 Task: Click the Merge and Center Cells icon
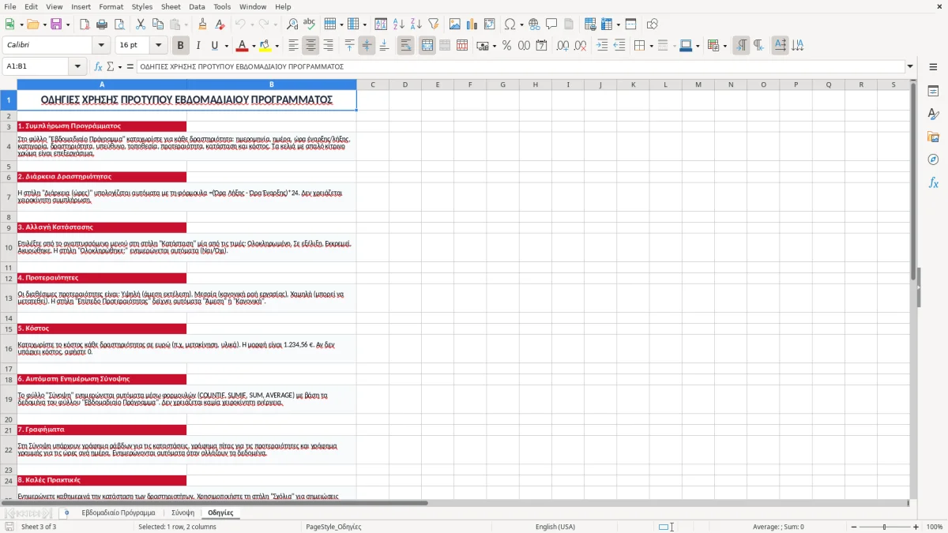pyautogui.click(x=427, y=46)
